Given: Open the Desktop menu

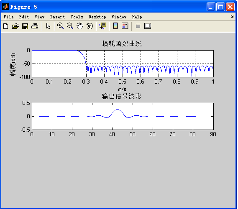Looking at the screenshot, I should [x=97, y=17].
